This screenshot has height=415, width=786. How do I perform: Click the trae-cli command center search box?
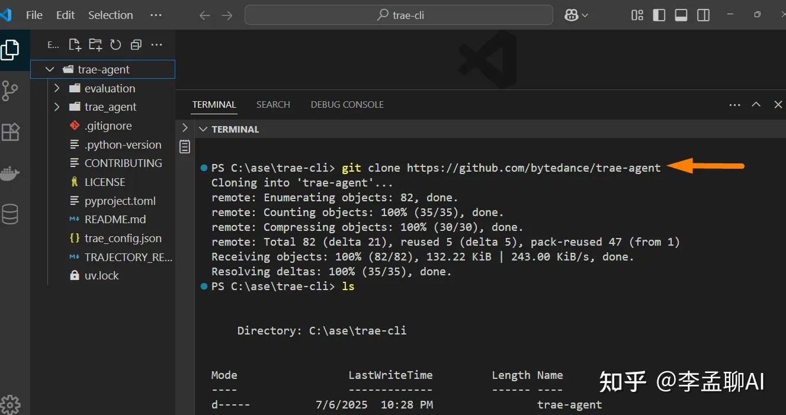(399, 15)
